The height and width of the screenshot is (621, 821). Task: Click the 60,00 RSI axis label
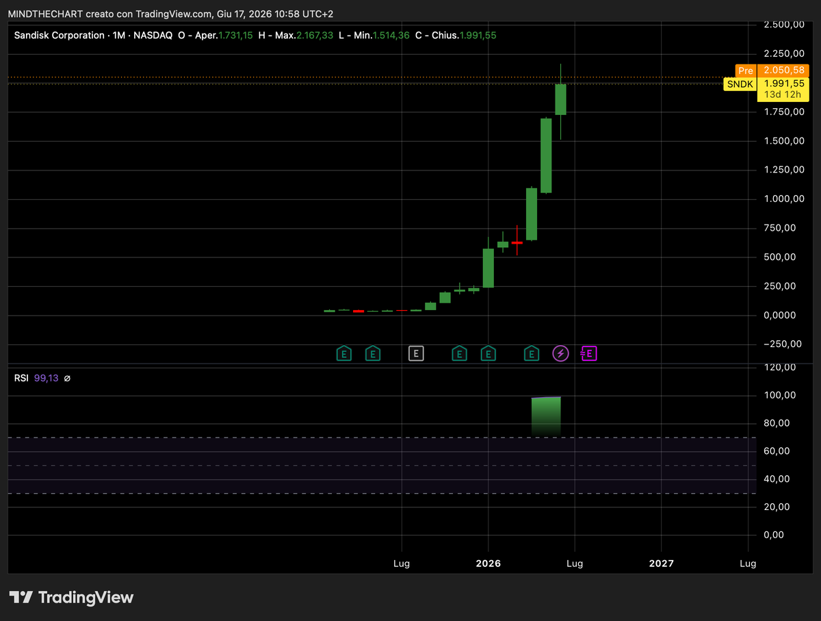pos(778,451)
